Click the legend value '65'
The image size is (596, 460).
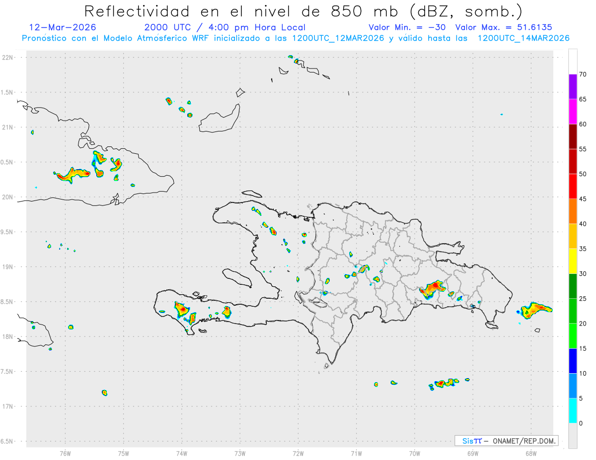point(583,99)
